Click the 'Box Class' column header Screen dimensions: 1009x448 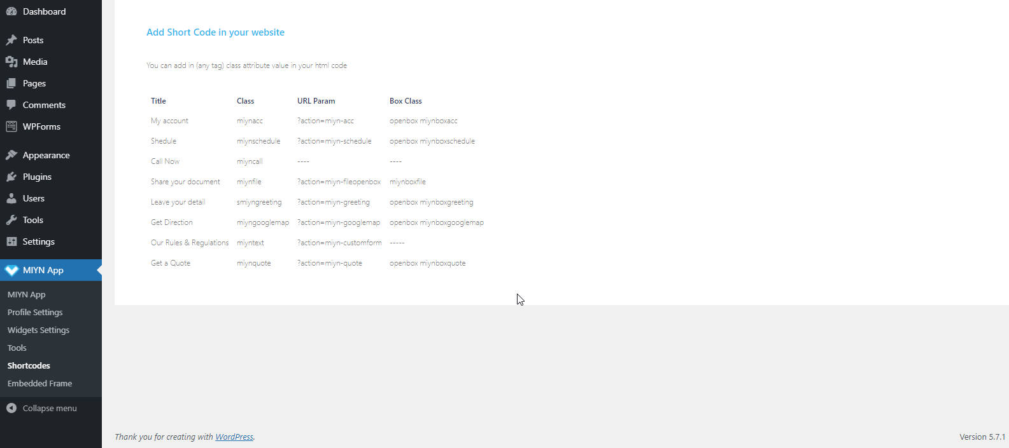tap(406, 101)
